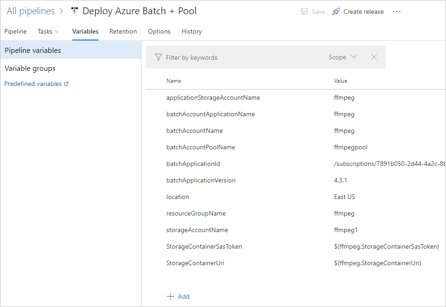Open Predefined variables link
This screenshot has width=446, height=307.
[x=33, y=84]
